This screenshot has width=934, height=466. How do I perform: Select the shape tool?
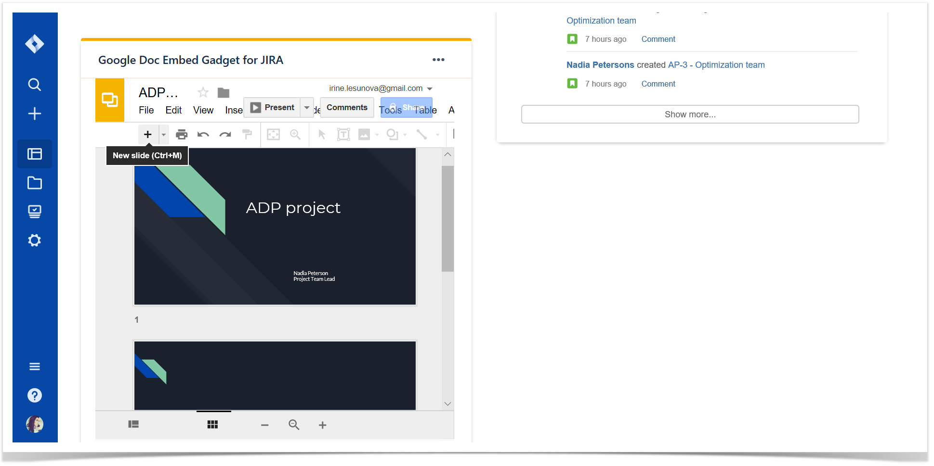pos(393,135)
